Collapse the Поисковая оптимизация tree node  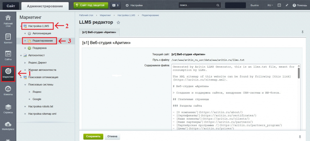click(21, 77)
